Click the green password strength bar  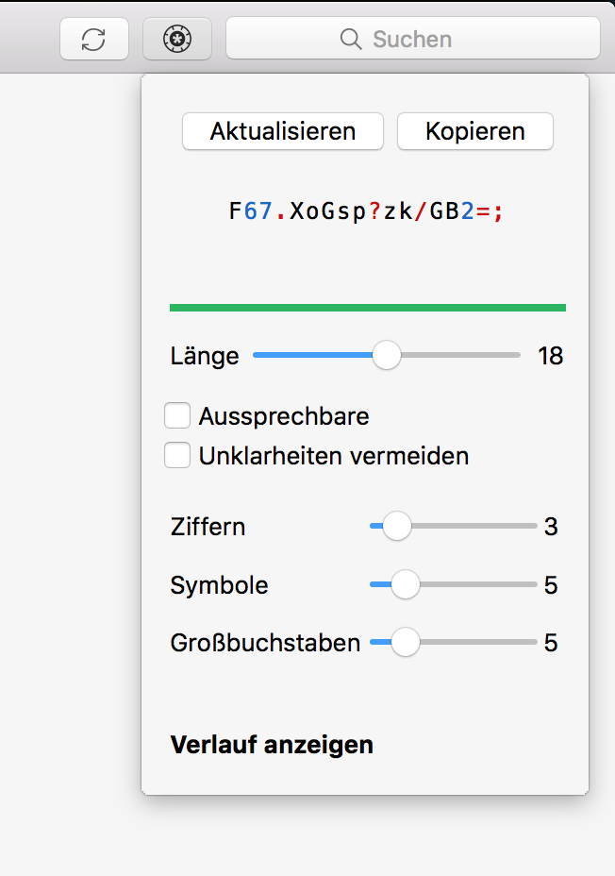coord(367,308)
